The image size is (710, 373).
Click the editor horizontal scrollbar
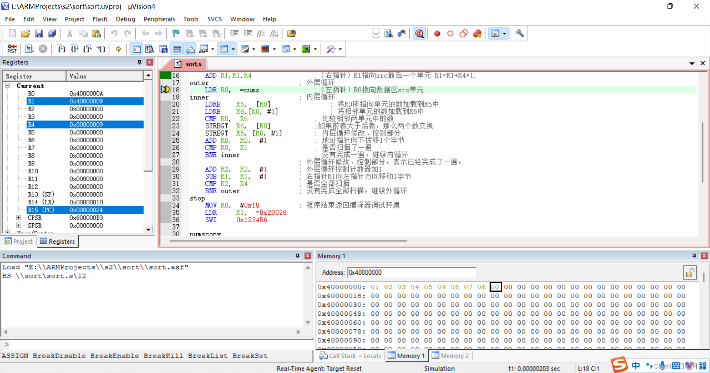point(288,241)
